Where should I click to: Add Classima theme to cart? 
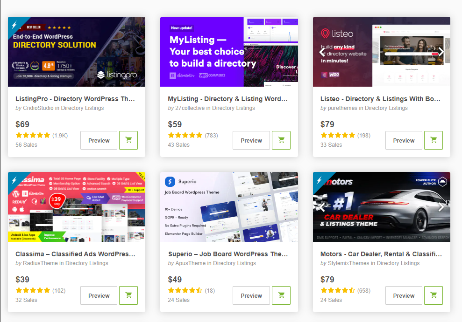pyautogui.click(x=128, y=295)
